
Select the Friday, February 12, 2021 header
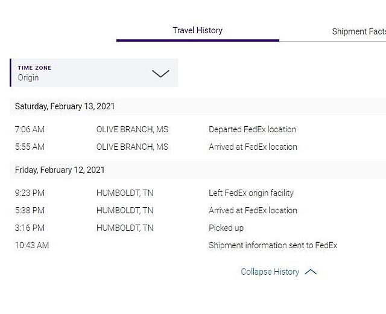pyautogui.click(x=60, y=170)
